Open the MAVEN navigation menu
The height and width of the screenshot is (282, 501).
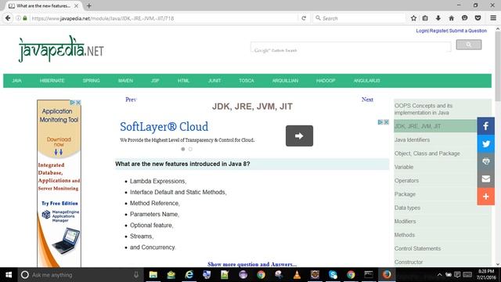pyautogui.click(x=125, y=81)
